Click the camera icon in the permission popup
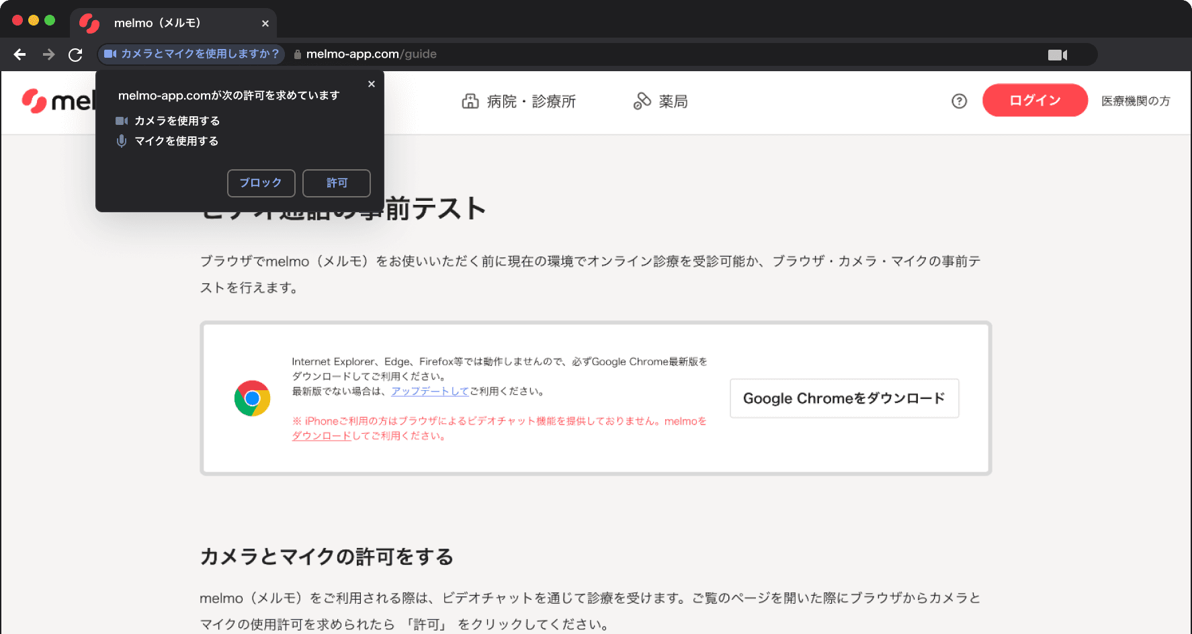1192x634 pixels. (x=122, y=121)
